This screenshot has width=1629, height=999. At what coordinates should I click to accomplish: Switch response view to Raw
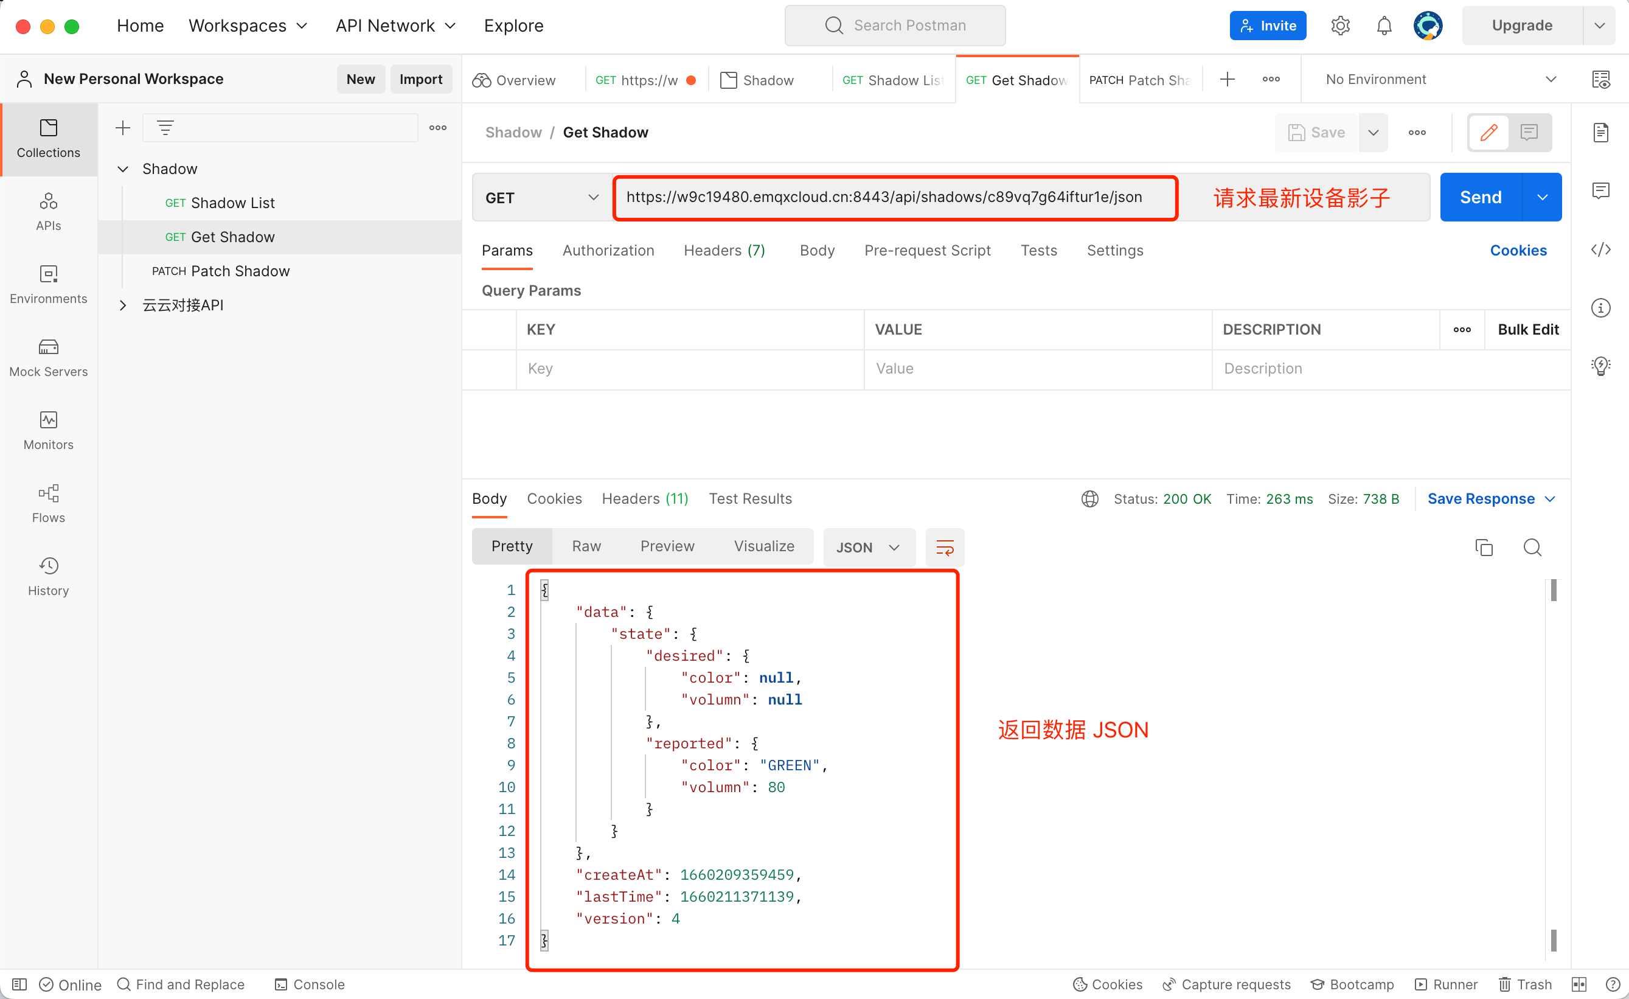[586, 546]
